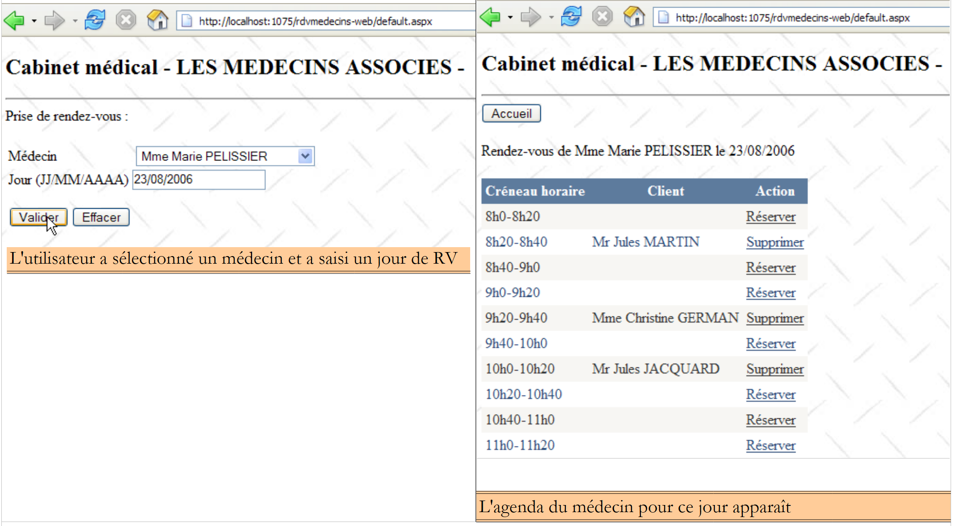Click Supprimer for Mme Christine GERMAN

click(x=775, y=318)
